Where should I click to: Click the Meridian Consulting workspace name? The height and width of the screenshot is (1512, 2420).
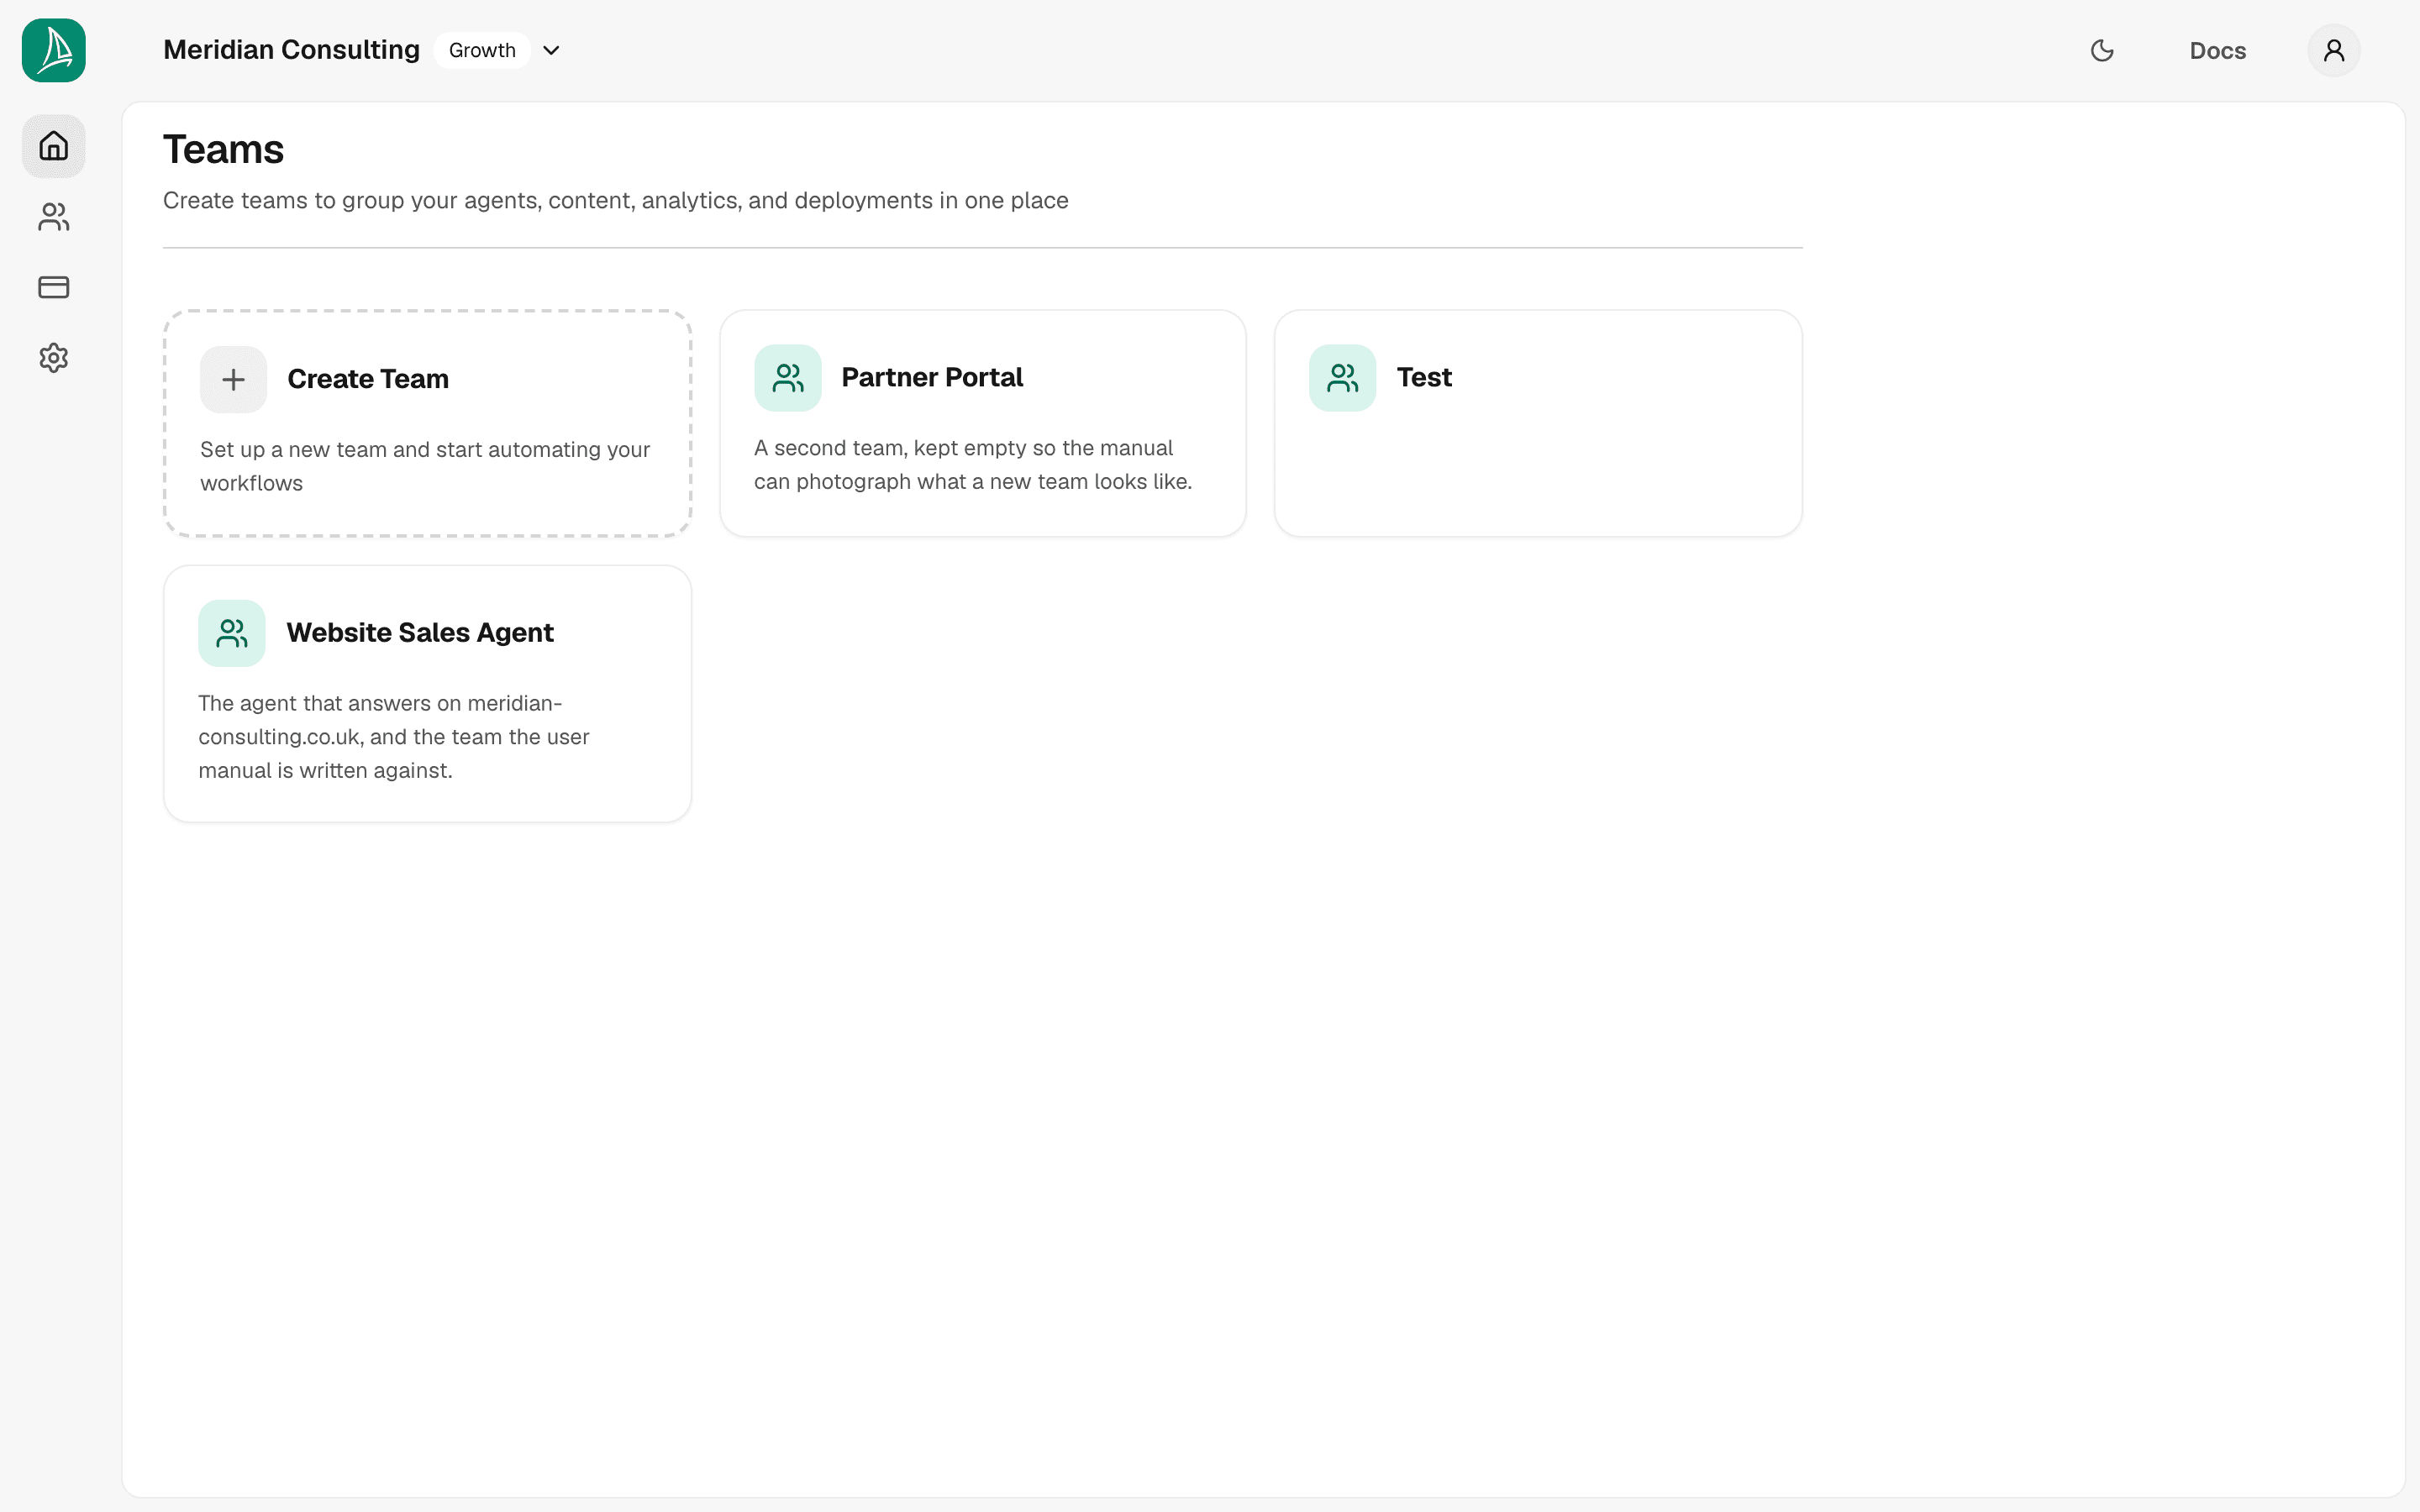click(291, 50)
